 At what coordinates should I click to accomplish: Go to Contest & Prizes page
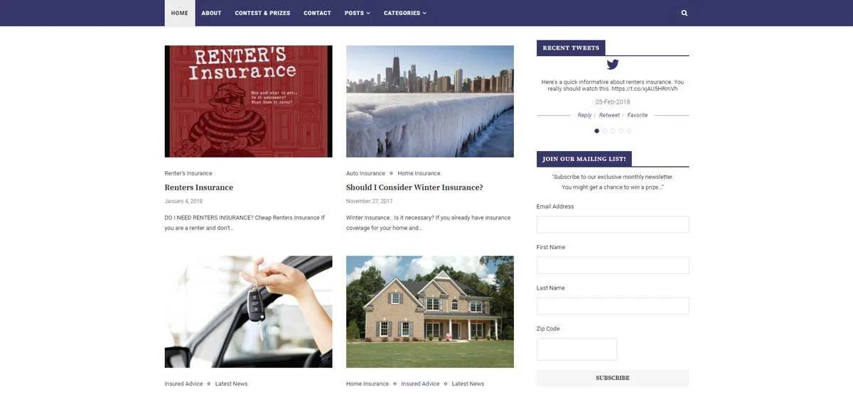pos(262,13)
